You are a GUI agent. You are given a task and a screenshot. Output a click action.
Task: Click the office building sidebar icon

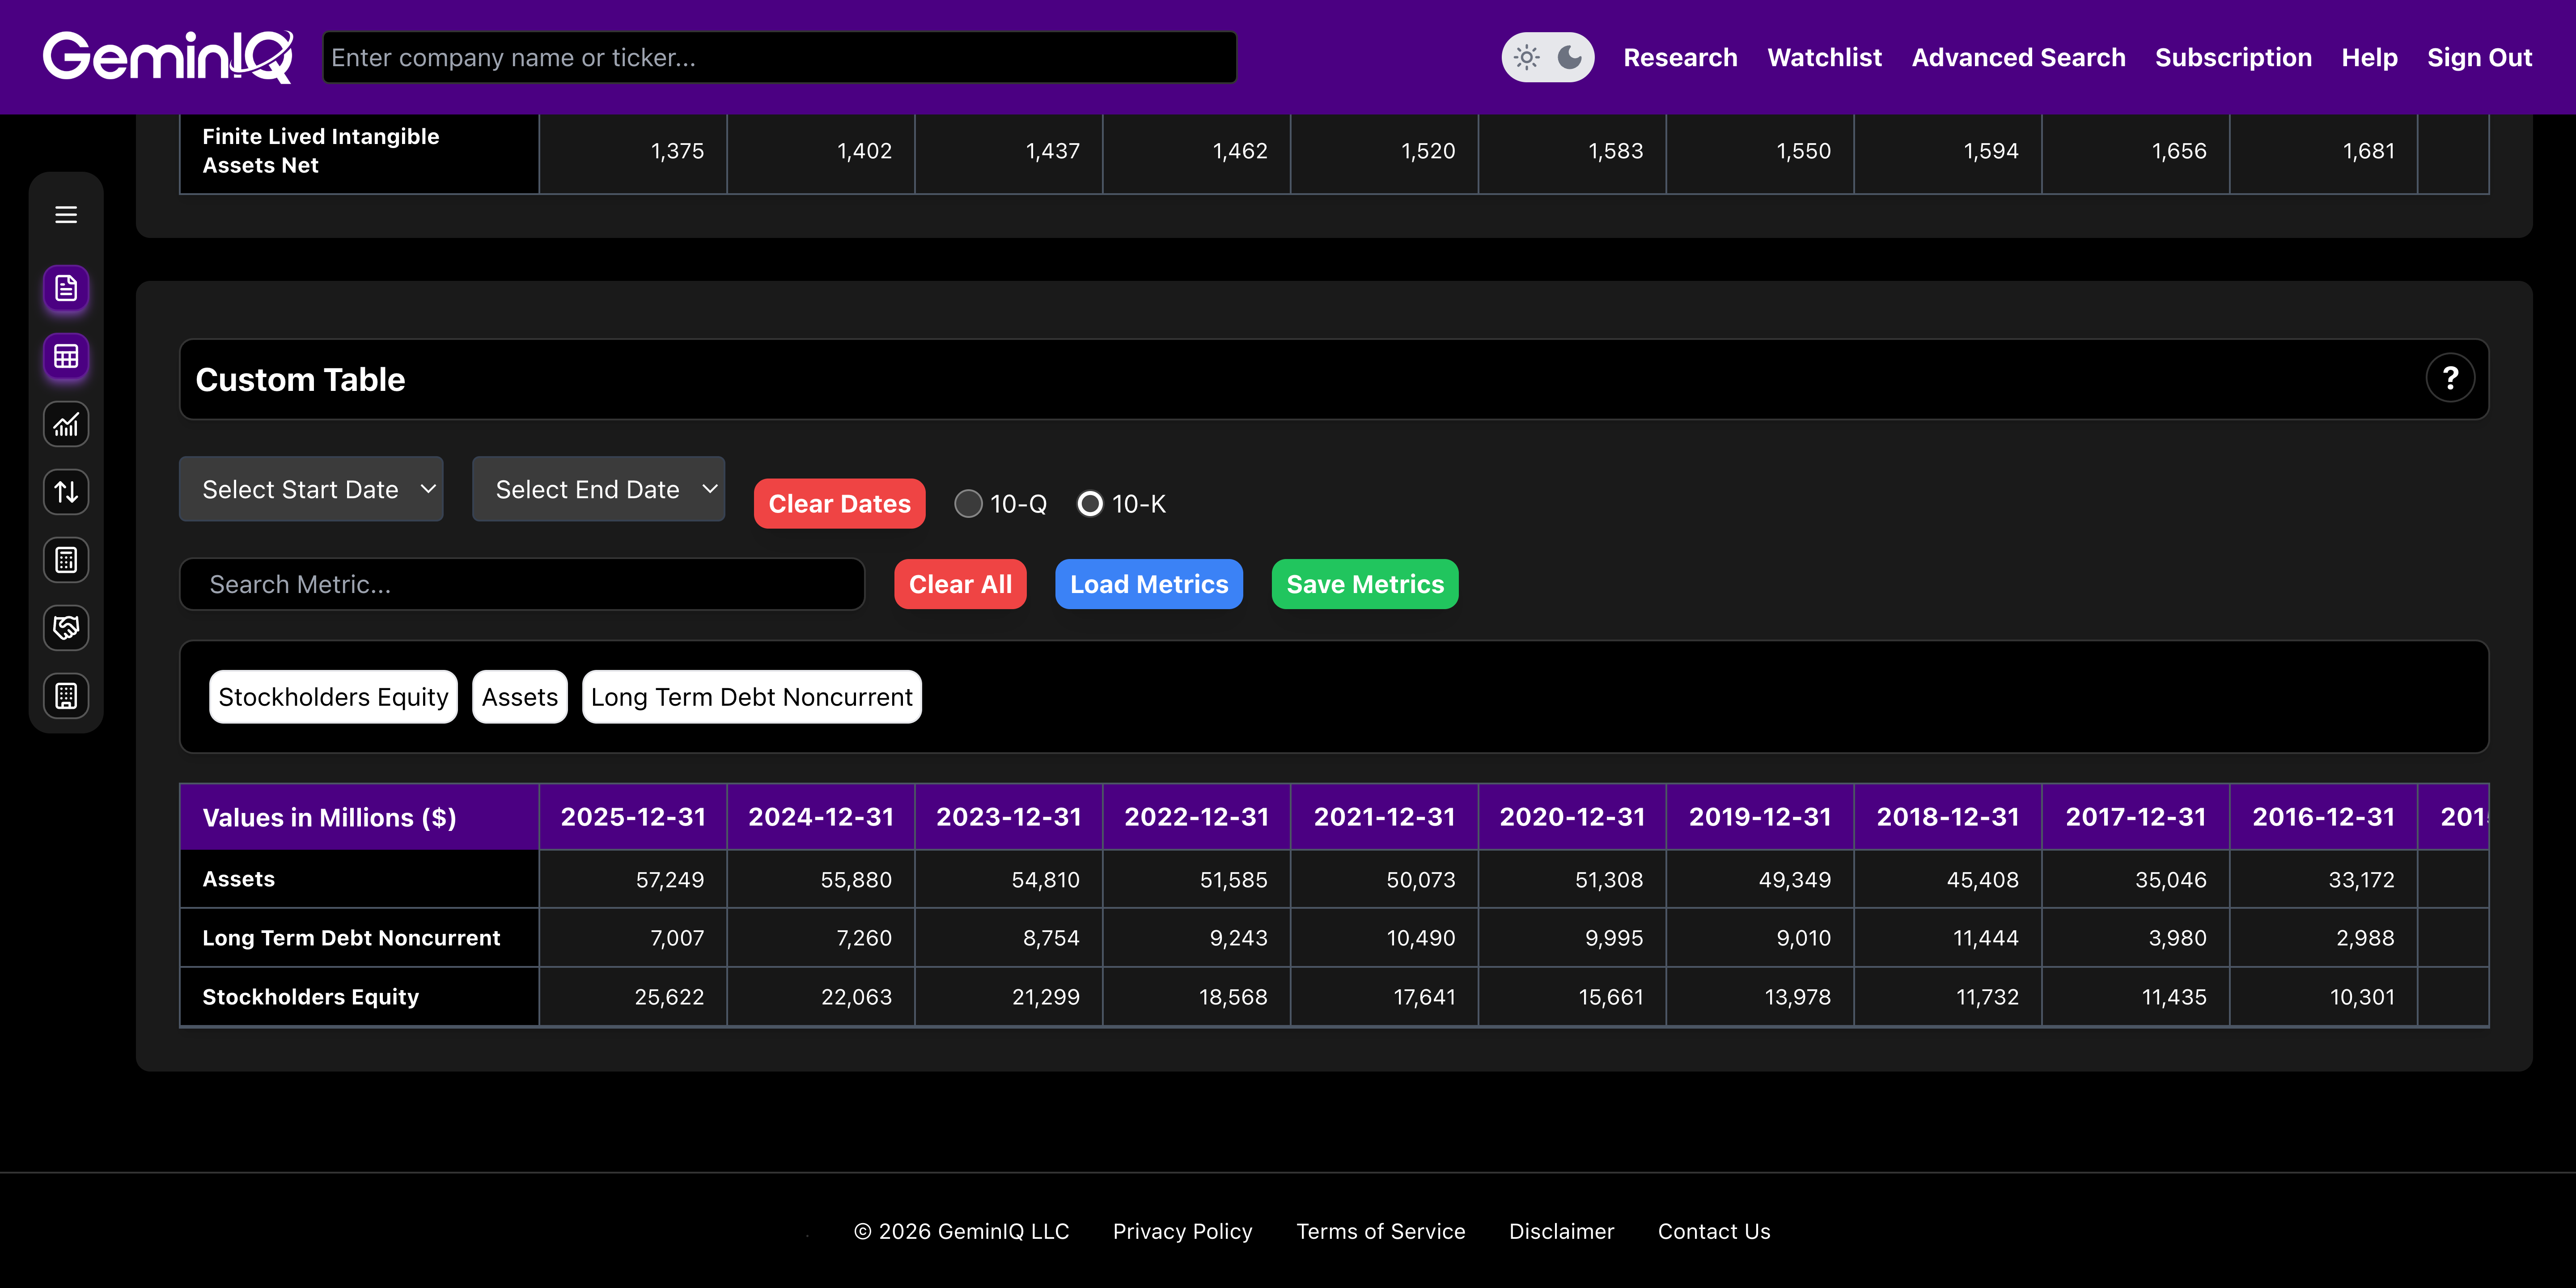click(66, 696)
